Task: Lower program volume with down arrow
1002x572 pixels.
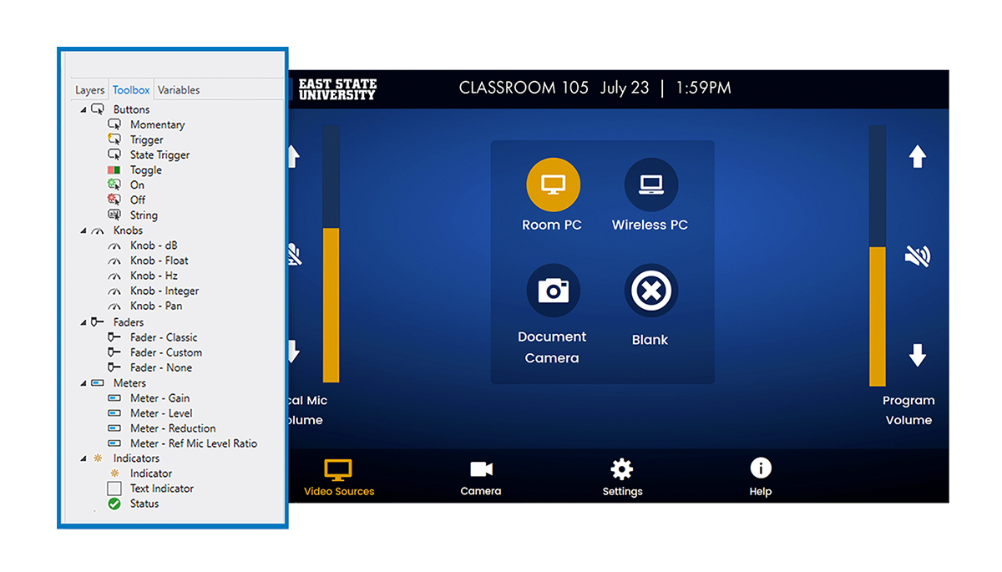Action: 917,356
